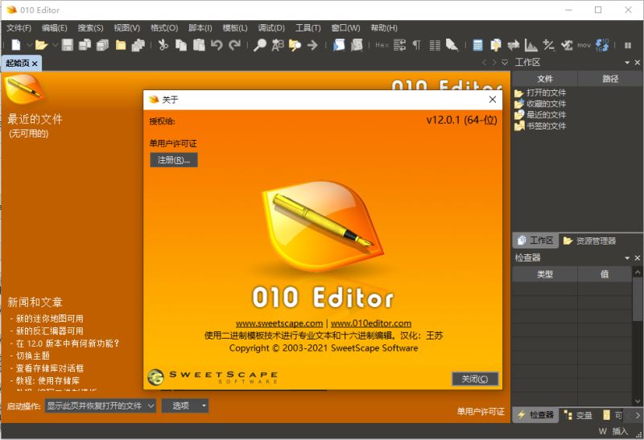Click the redo arrow icon
Screen dimensions: 644x440
coord(234,45)
